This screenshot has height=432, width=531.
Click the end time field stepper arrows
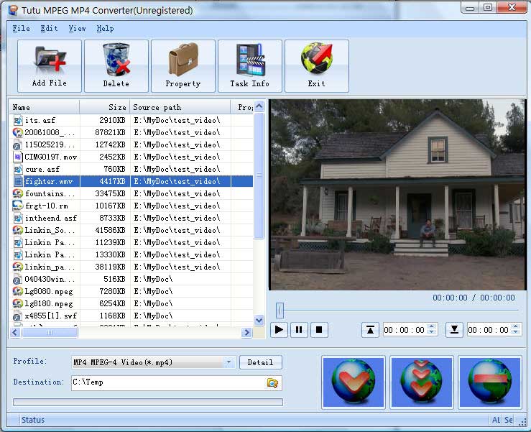[516, 329]
